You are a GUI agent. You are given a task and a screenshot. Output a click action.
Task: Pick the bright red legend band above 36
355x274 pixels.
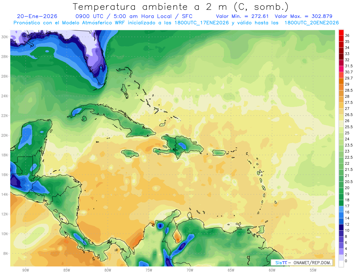coord(341,33)
